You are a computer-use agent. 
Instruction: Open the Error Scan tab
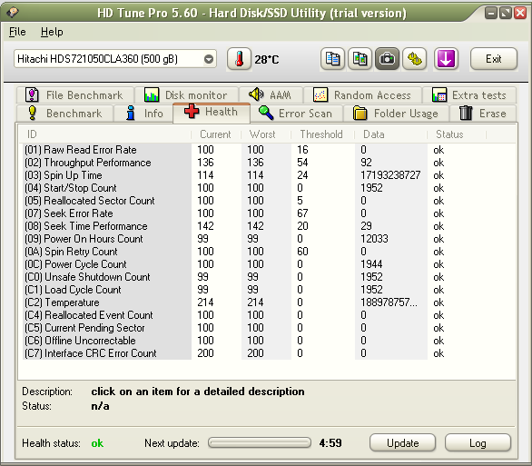(x=296, y=113)
